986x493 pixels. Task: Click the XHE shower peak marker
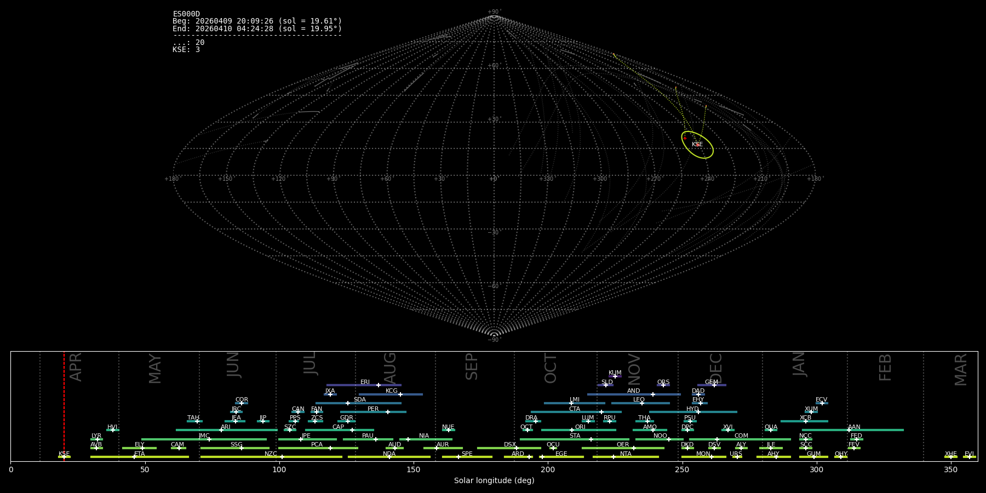pyautogui.click(x=951, y=457)
